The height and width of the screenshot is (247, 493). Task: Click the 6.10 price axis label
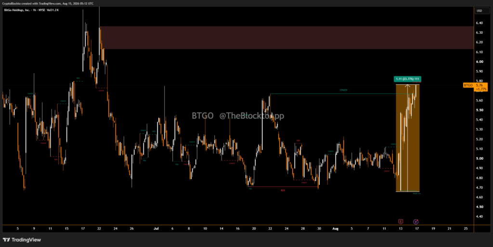click(479, 52)
